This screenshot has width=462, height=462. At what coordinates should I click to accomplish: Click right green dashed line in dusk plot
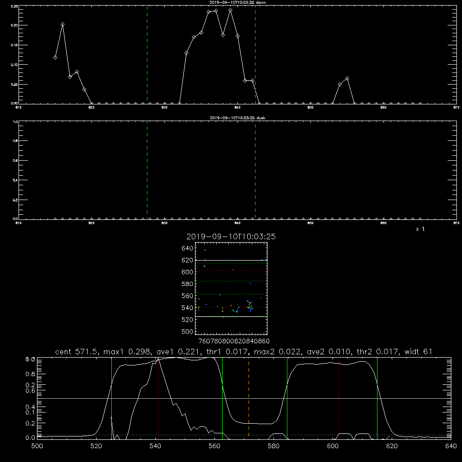pos(255,170)
